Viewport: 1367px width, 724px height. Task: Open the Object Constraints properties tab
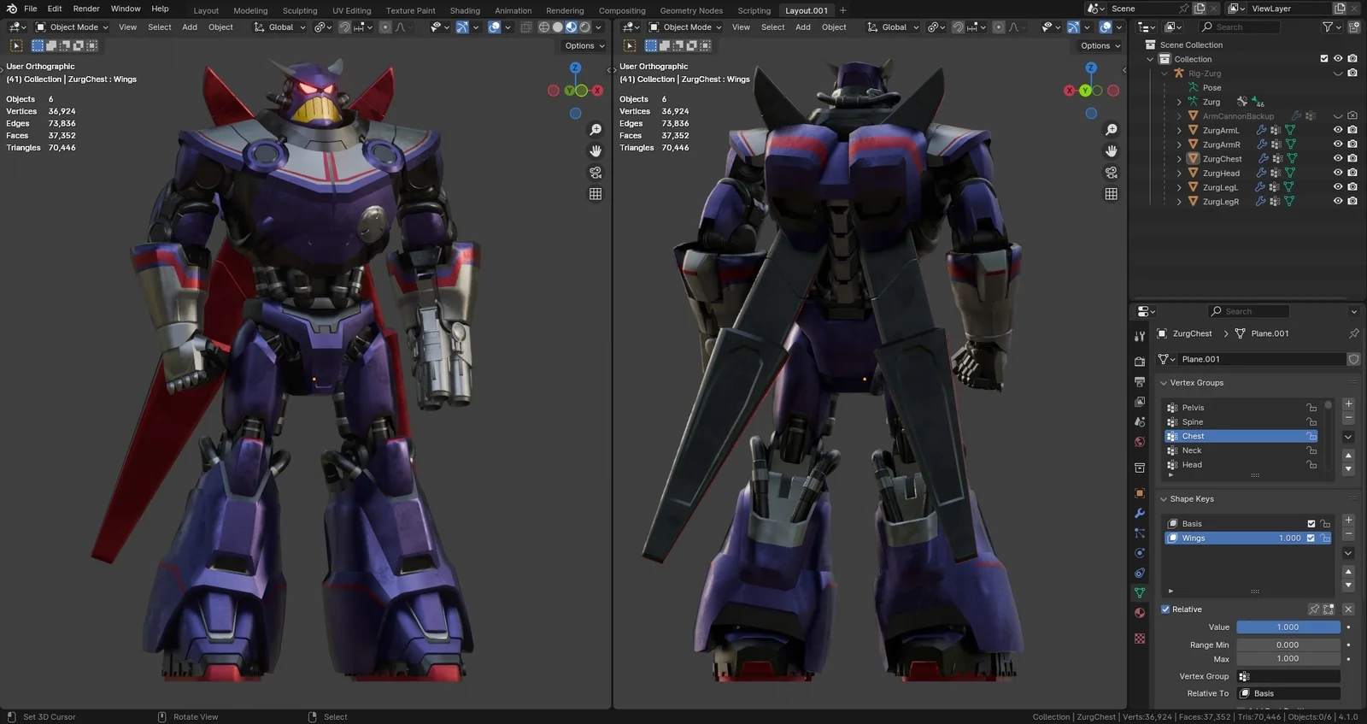tap(1140, 573)
